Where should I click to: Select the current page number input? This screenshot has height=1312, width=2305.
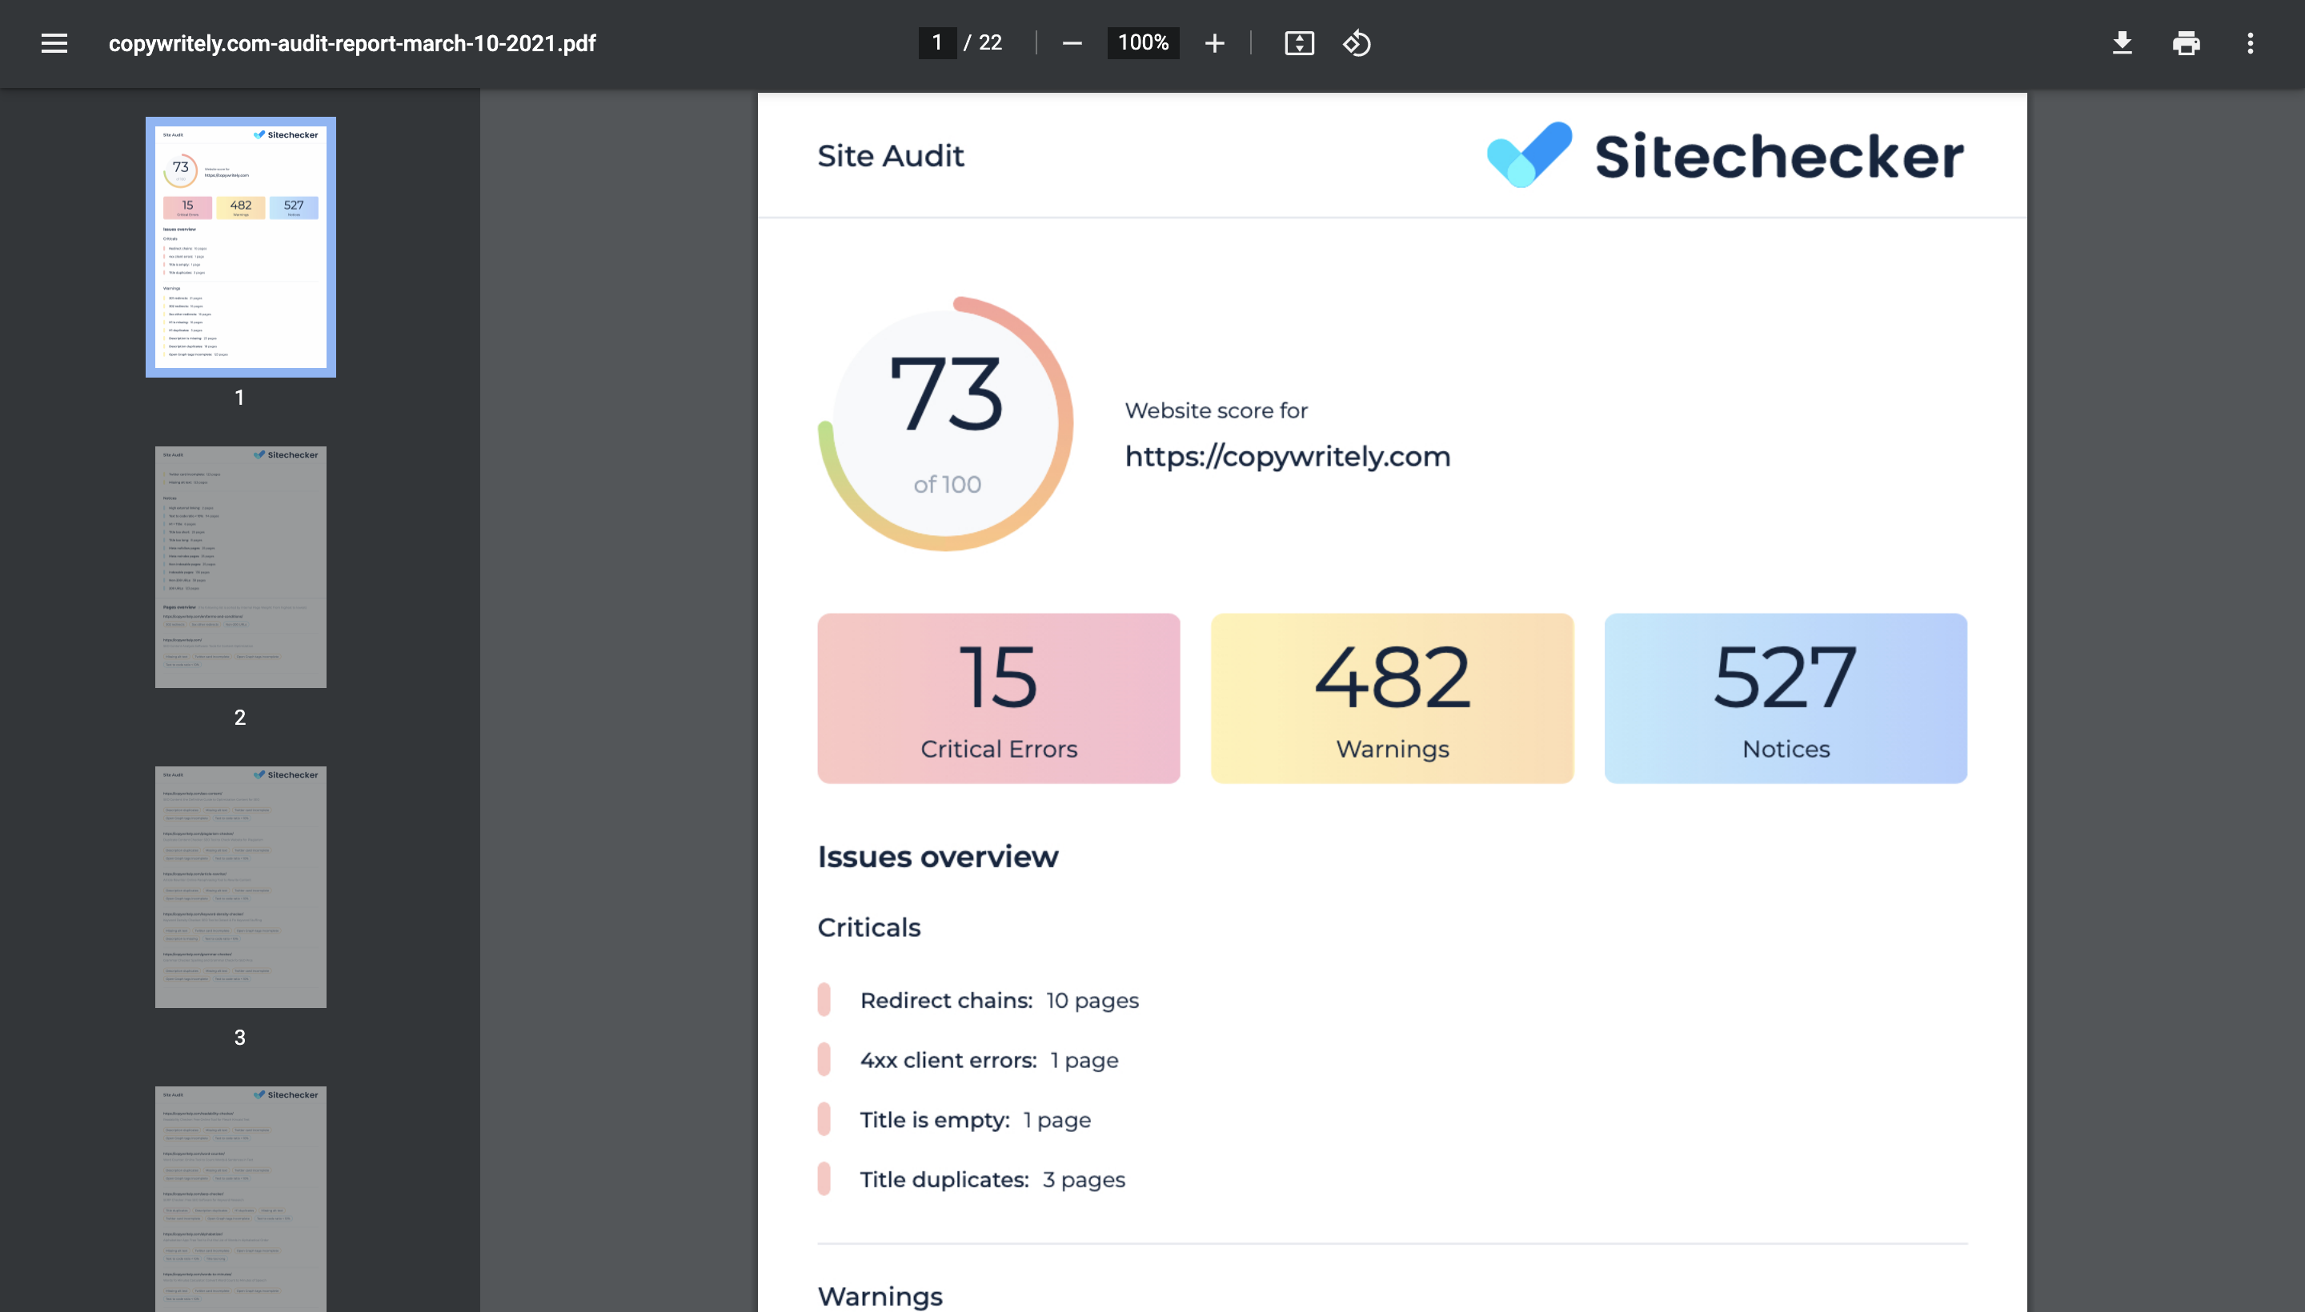pyautogui.click(x=936, y=42)
